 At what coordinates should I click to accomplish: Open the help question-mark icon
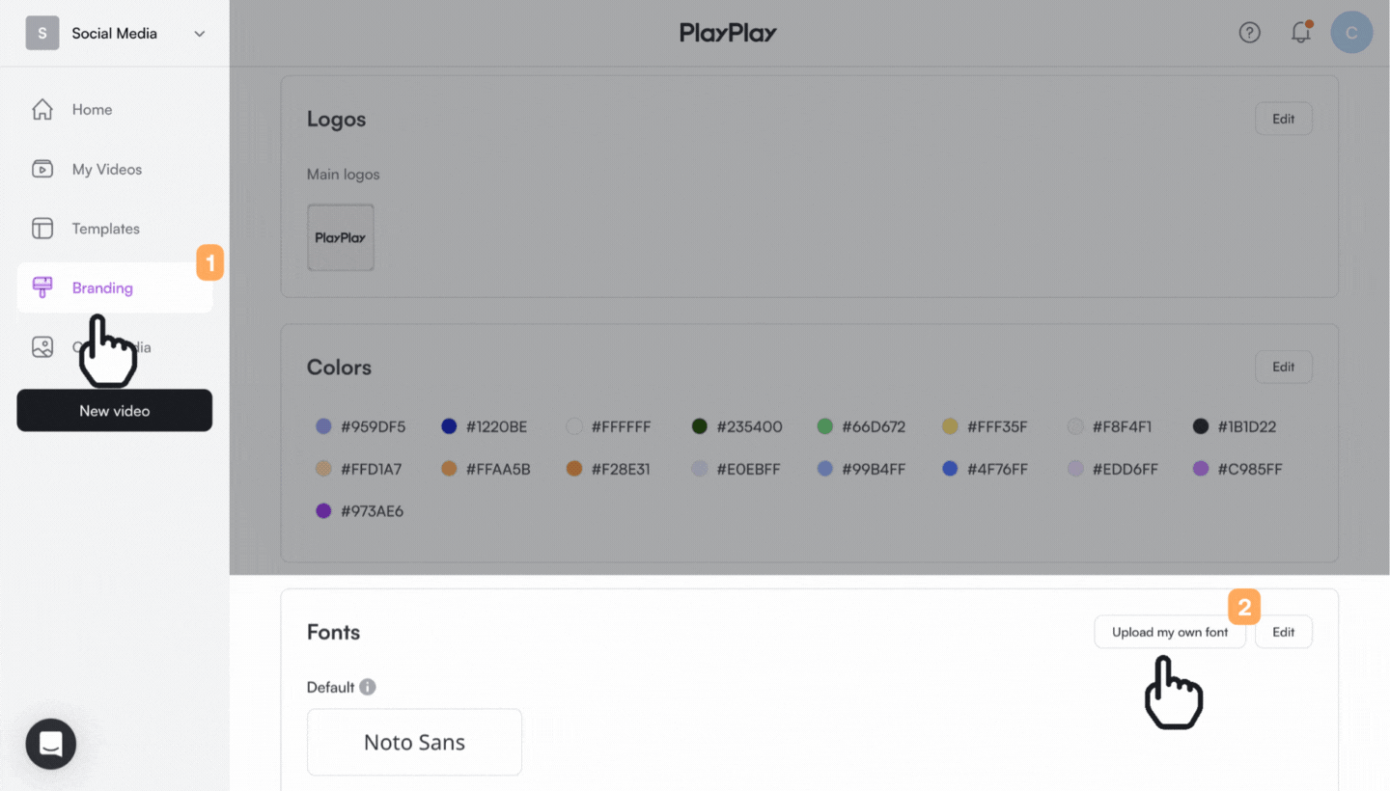(1249, 32)
